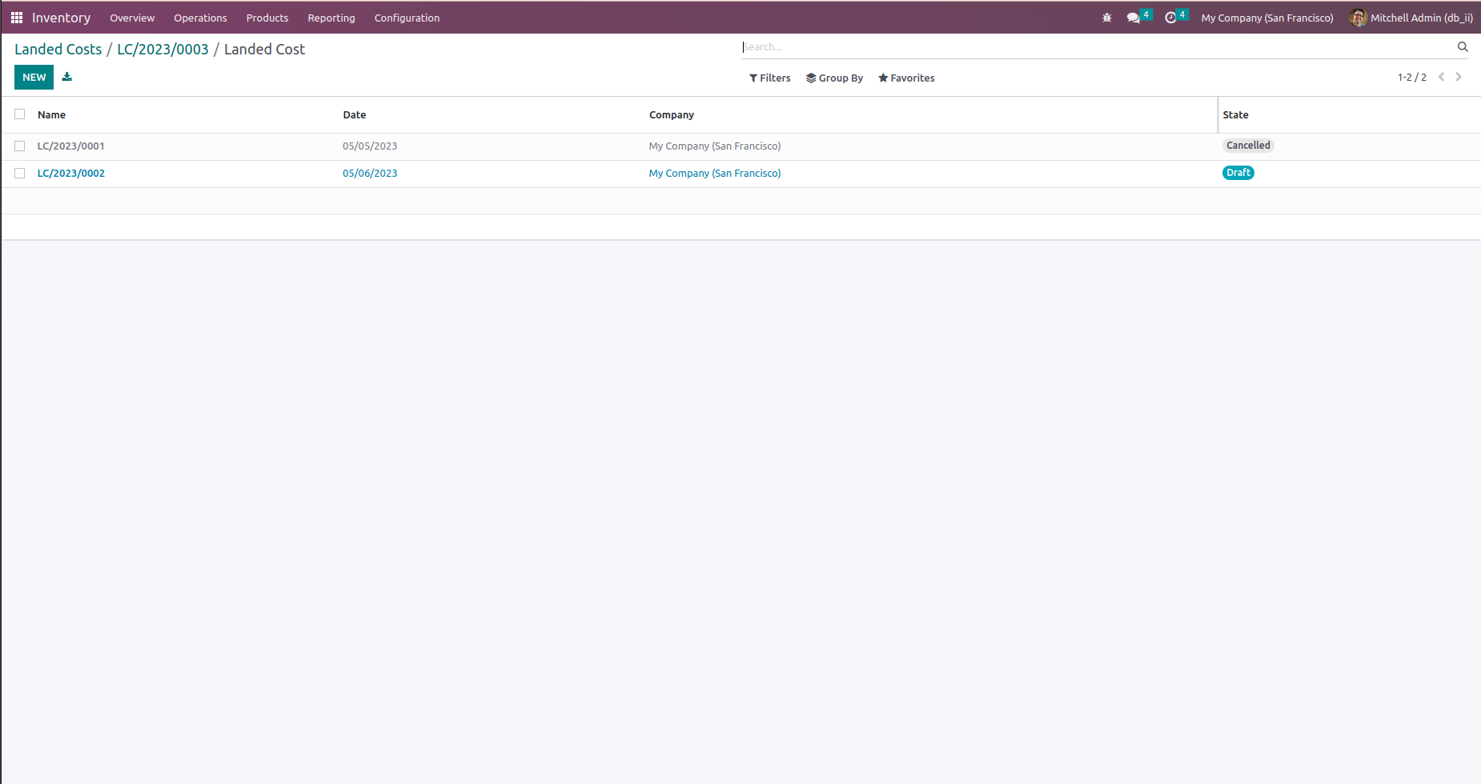
Task: Click the NEW button
Action: tap(34, 77)
